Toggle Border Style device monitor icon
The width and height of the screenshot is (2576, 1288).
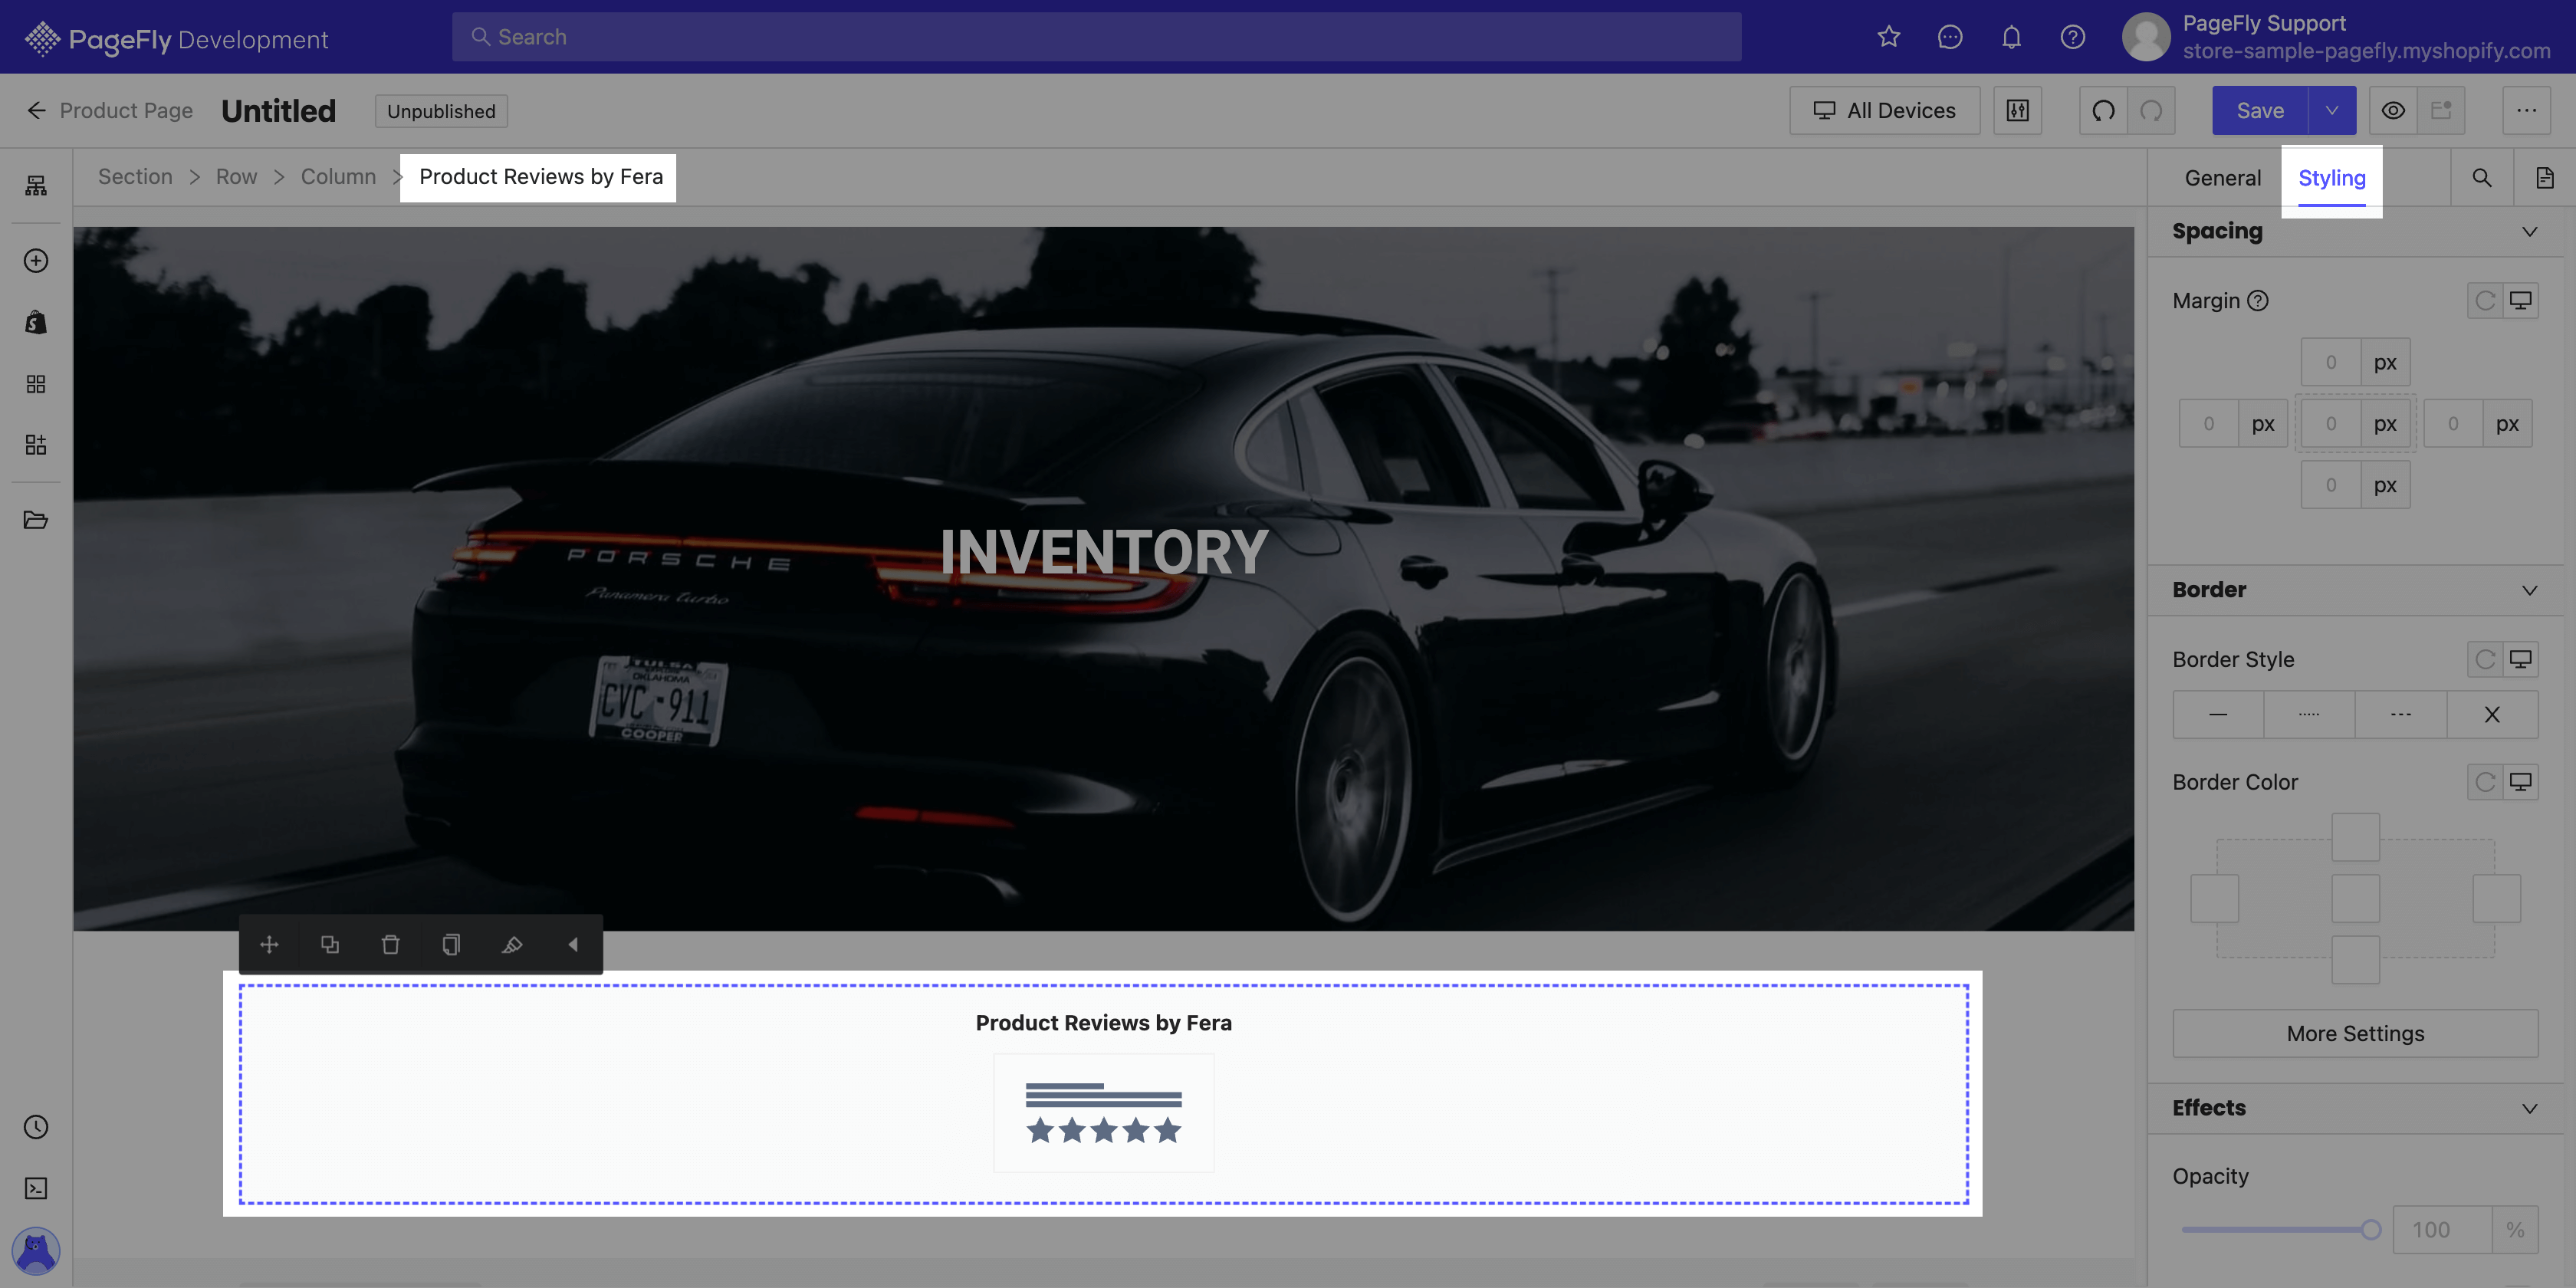[2520, 659]
